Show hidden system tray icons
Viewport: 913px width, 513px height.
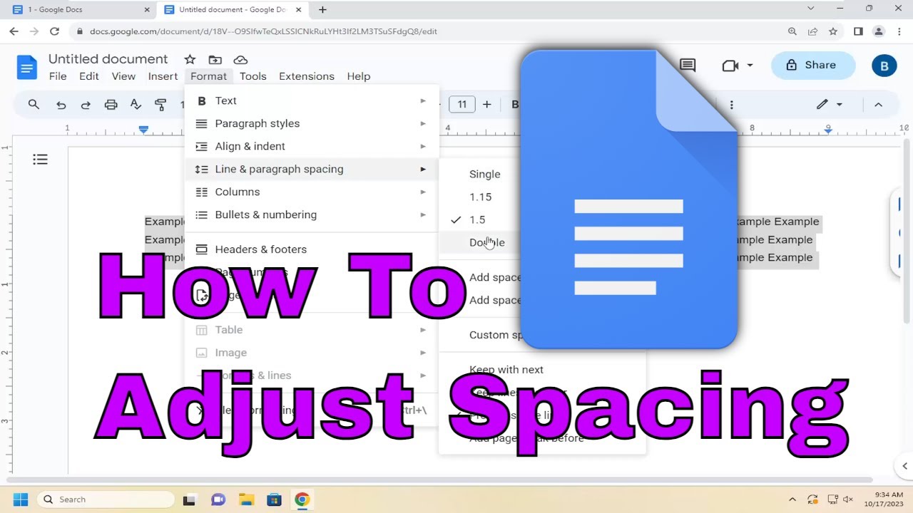point(792,499)
